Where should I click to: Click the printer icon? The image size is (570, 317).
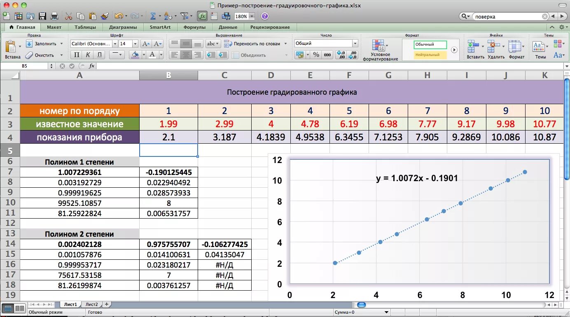click(x=54, y=16)
